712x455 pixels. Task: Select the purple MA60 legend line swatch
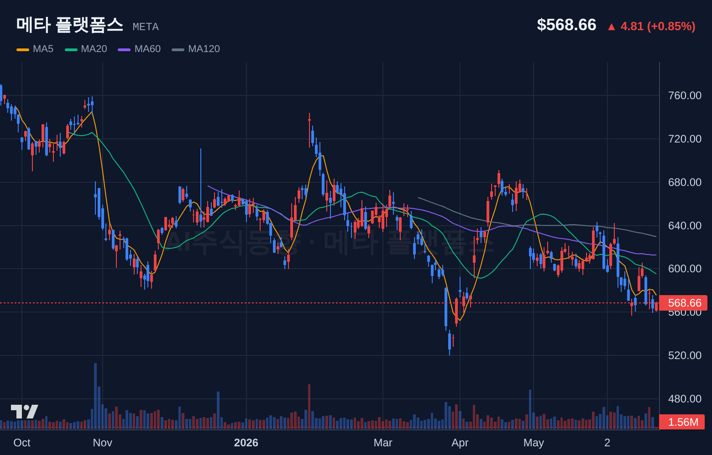(124, 49)
